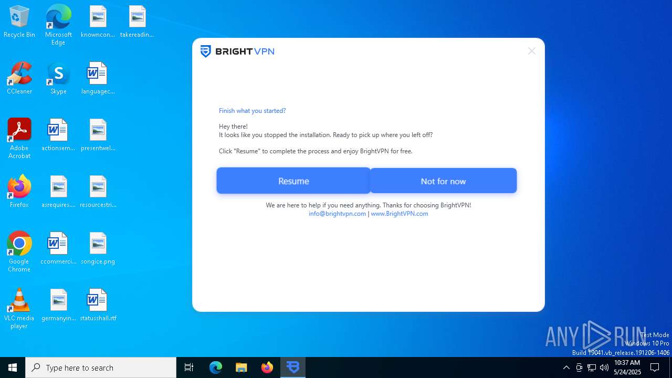This screenshot has width=672, height=378.
Task: Open File Explorer from the taskbar
Action: click(241, 367)
